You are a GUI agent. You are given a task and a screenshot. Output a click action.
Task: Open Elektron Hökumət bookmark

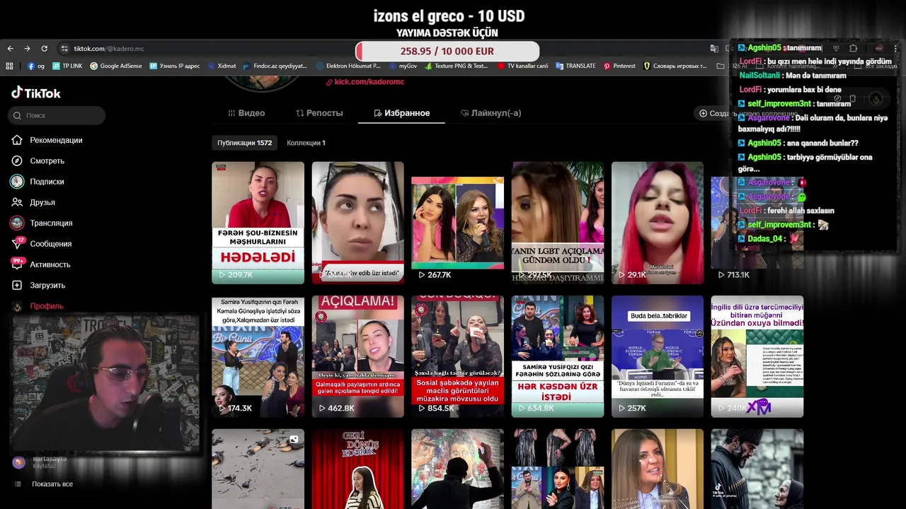tap(348, 66)
